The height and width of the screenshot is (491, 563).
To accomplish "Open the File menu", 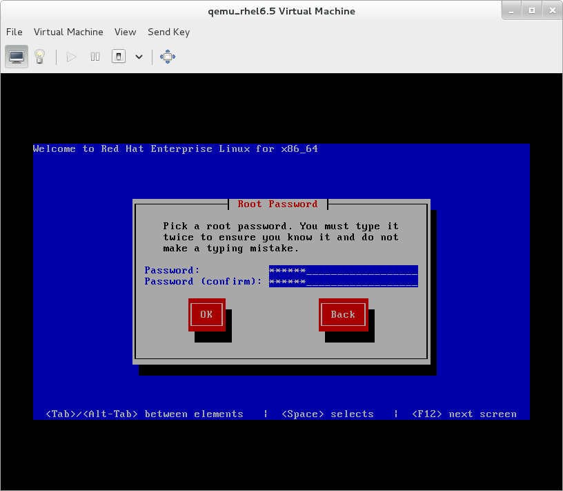I will (14, 32).
